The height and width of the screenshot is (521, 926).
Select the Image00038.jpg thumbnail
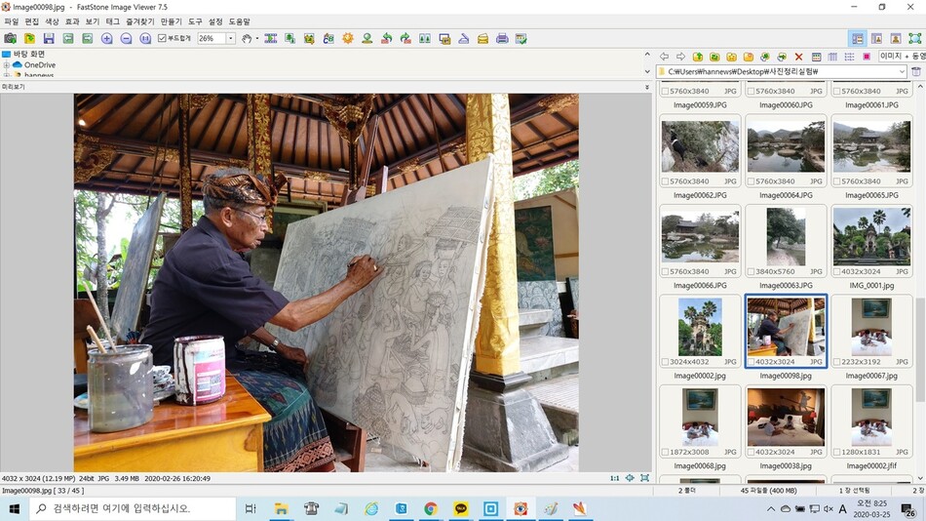(786, 422)
